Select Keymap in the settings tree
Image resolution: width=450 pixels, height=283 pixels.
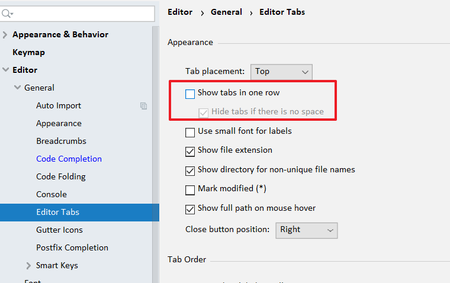[x=28, y=52]
